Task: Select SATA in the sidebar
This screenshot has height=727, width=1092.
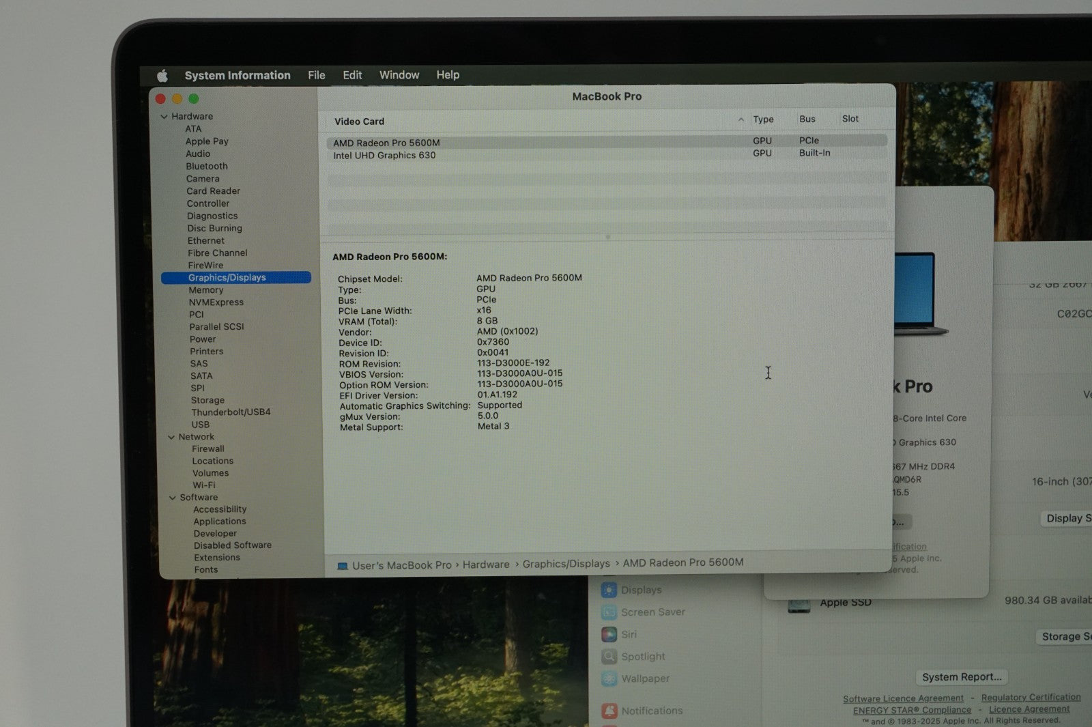Action: tap(201, 376)
